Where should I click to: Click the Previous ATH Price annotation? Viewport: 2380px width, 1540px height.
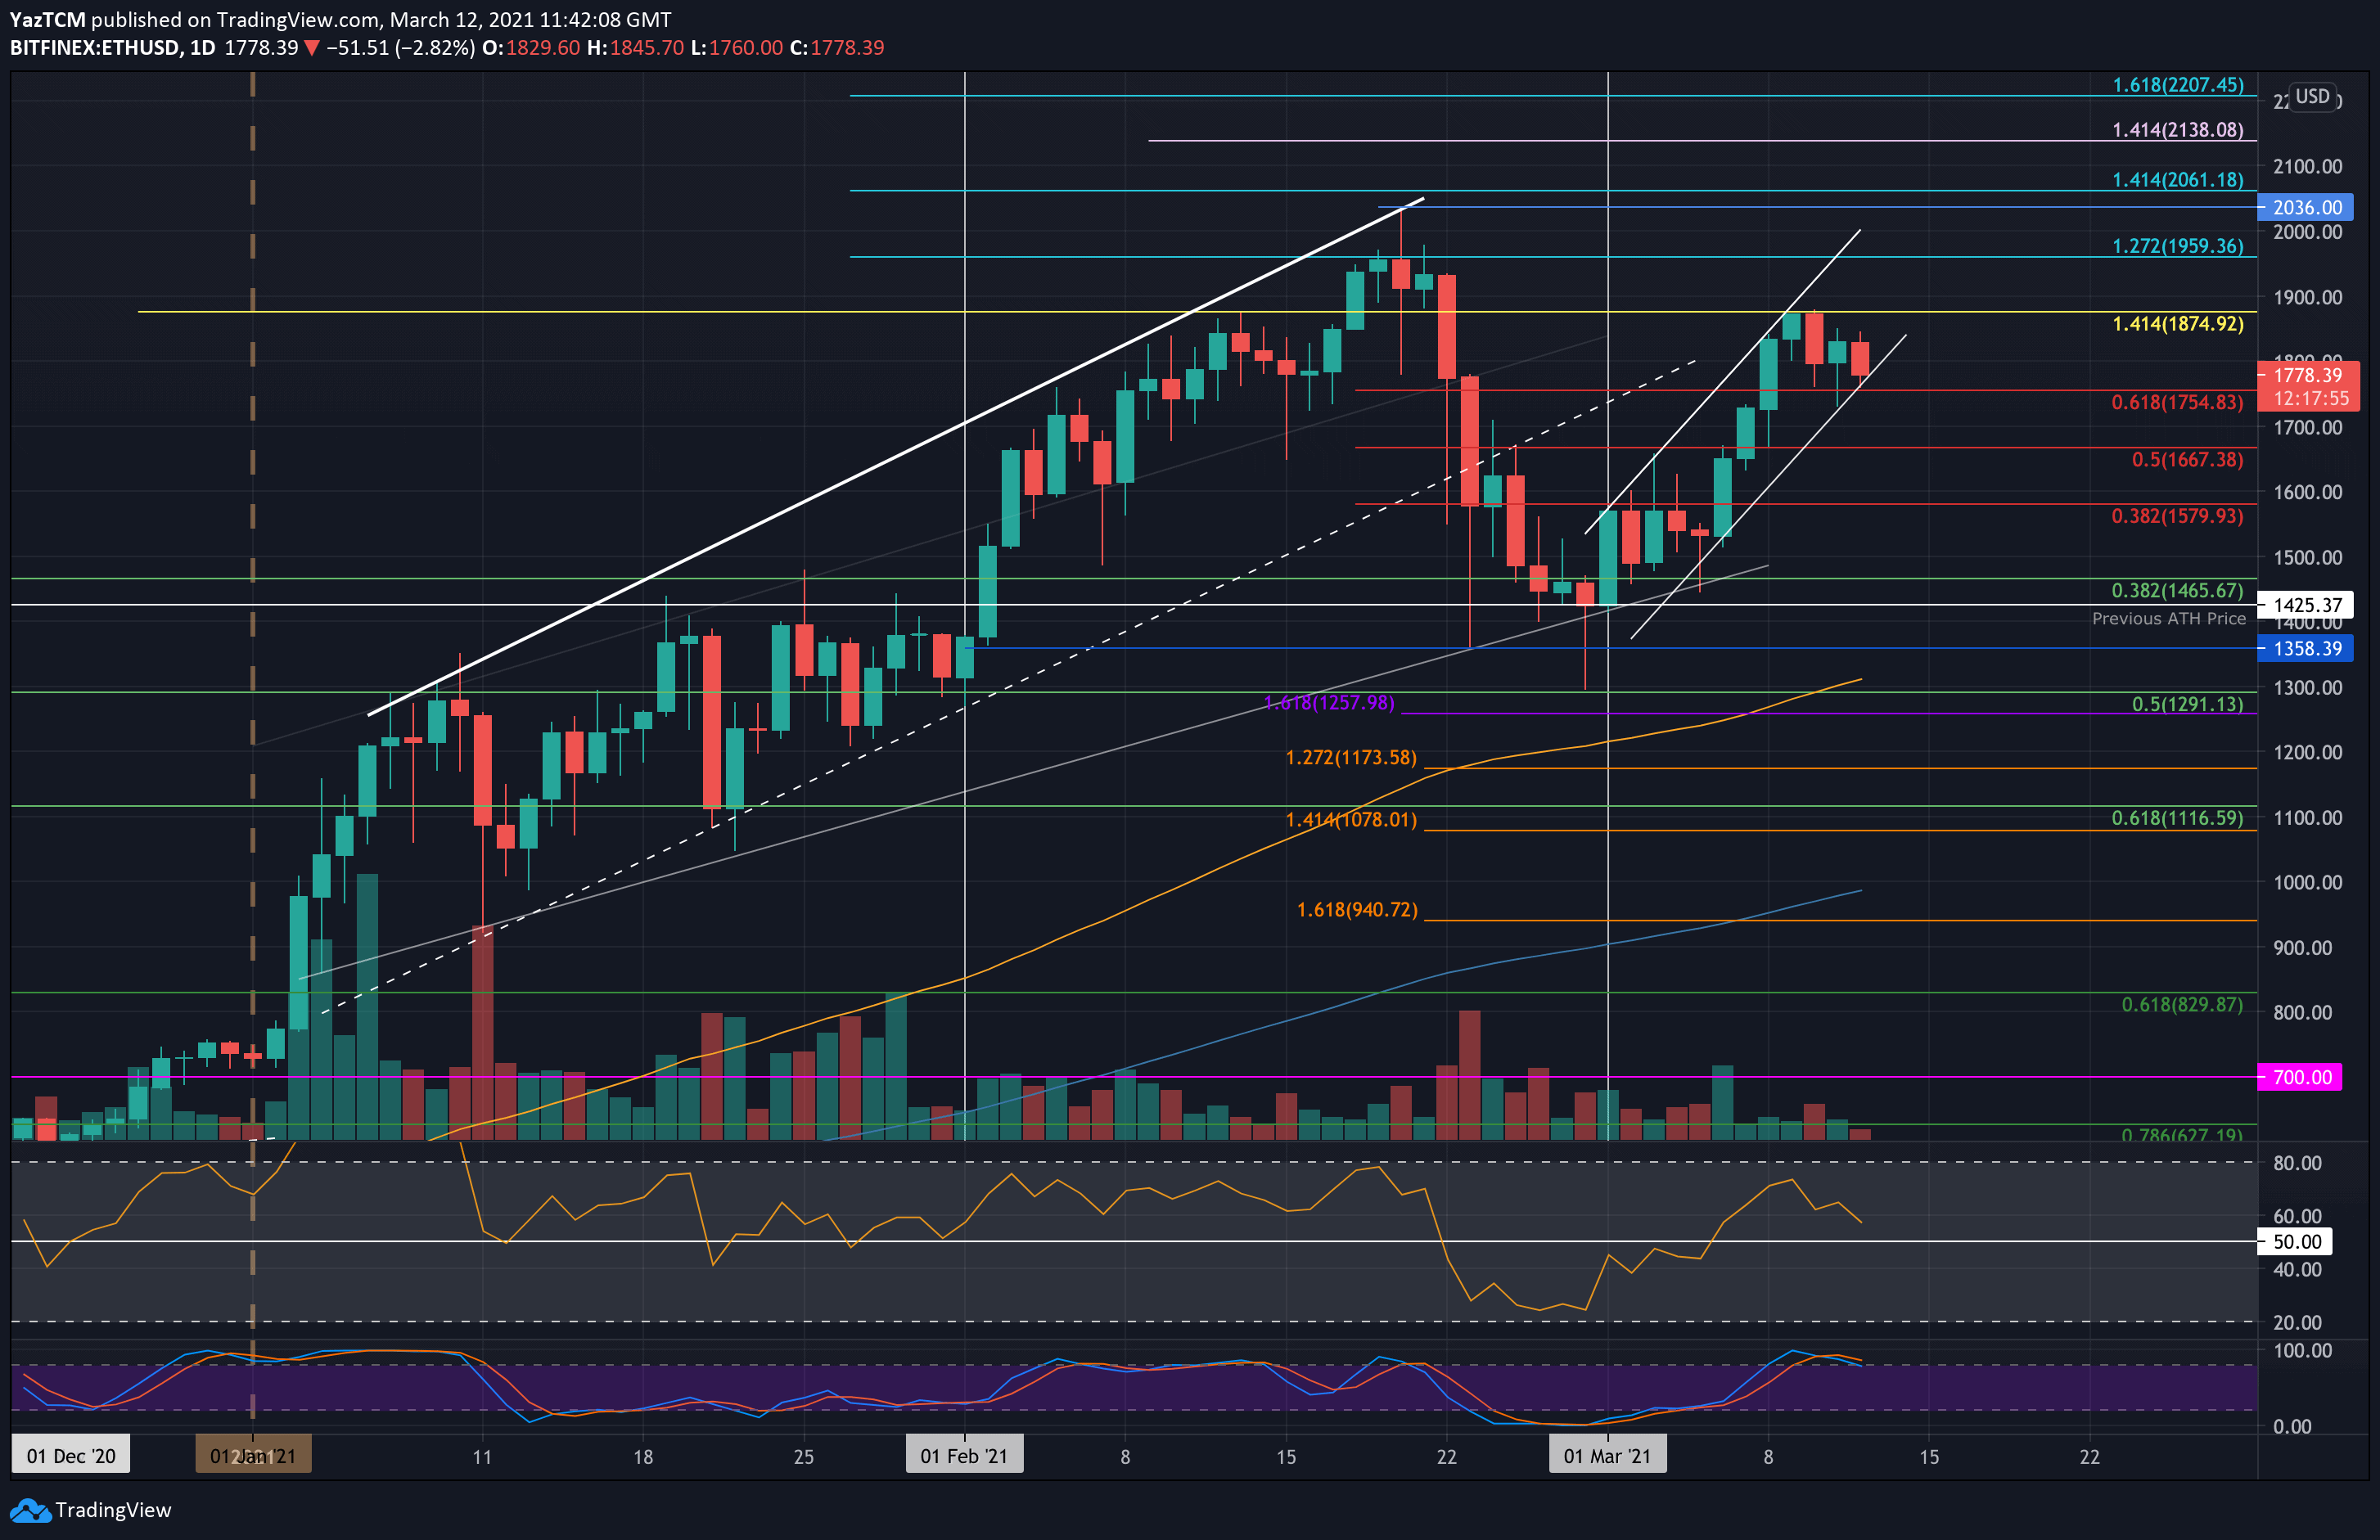coord(2169,619)
